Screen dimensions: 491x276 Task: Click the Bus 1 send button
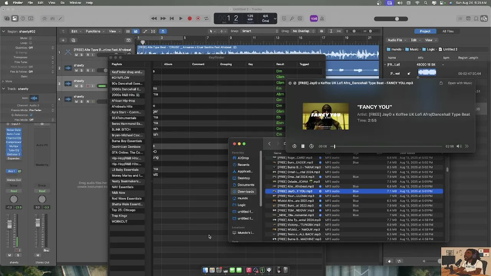[12, 171]
